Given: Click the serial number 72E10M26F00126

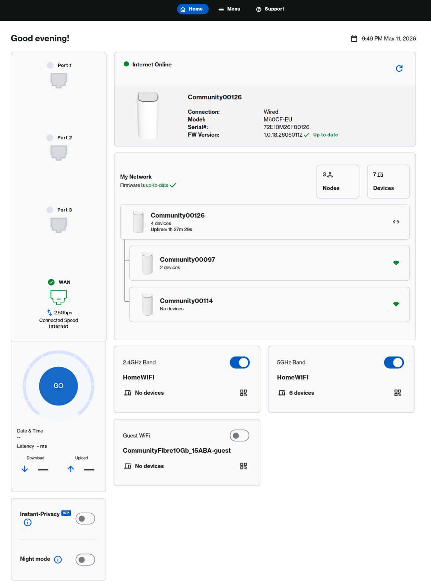Looking at the screenshot, I should (286, 127).
